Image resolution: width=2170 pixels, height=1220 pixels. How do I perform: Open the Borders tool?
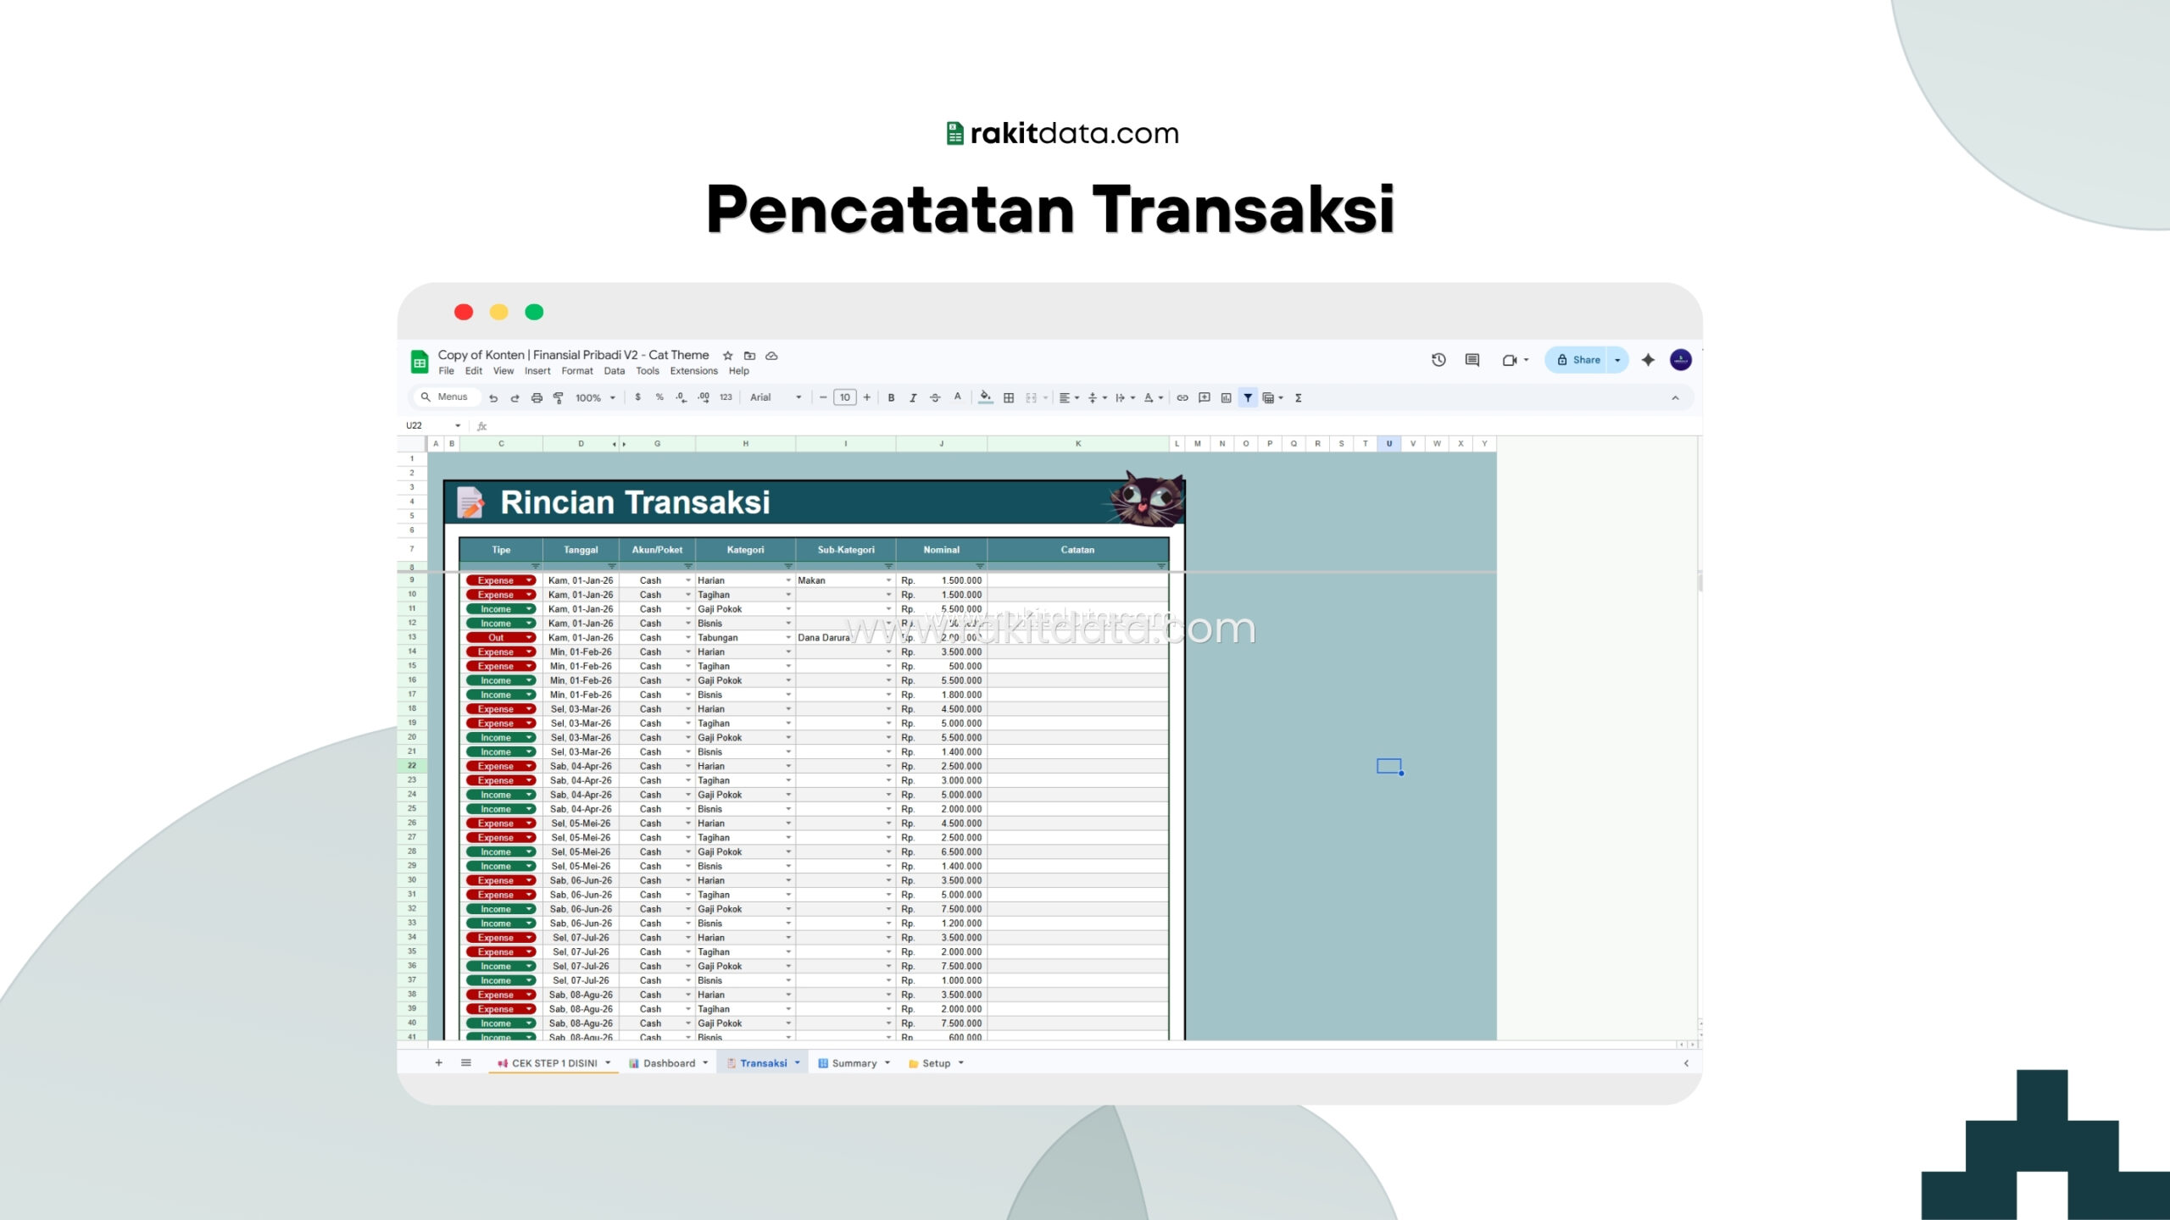1009,397
